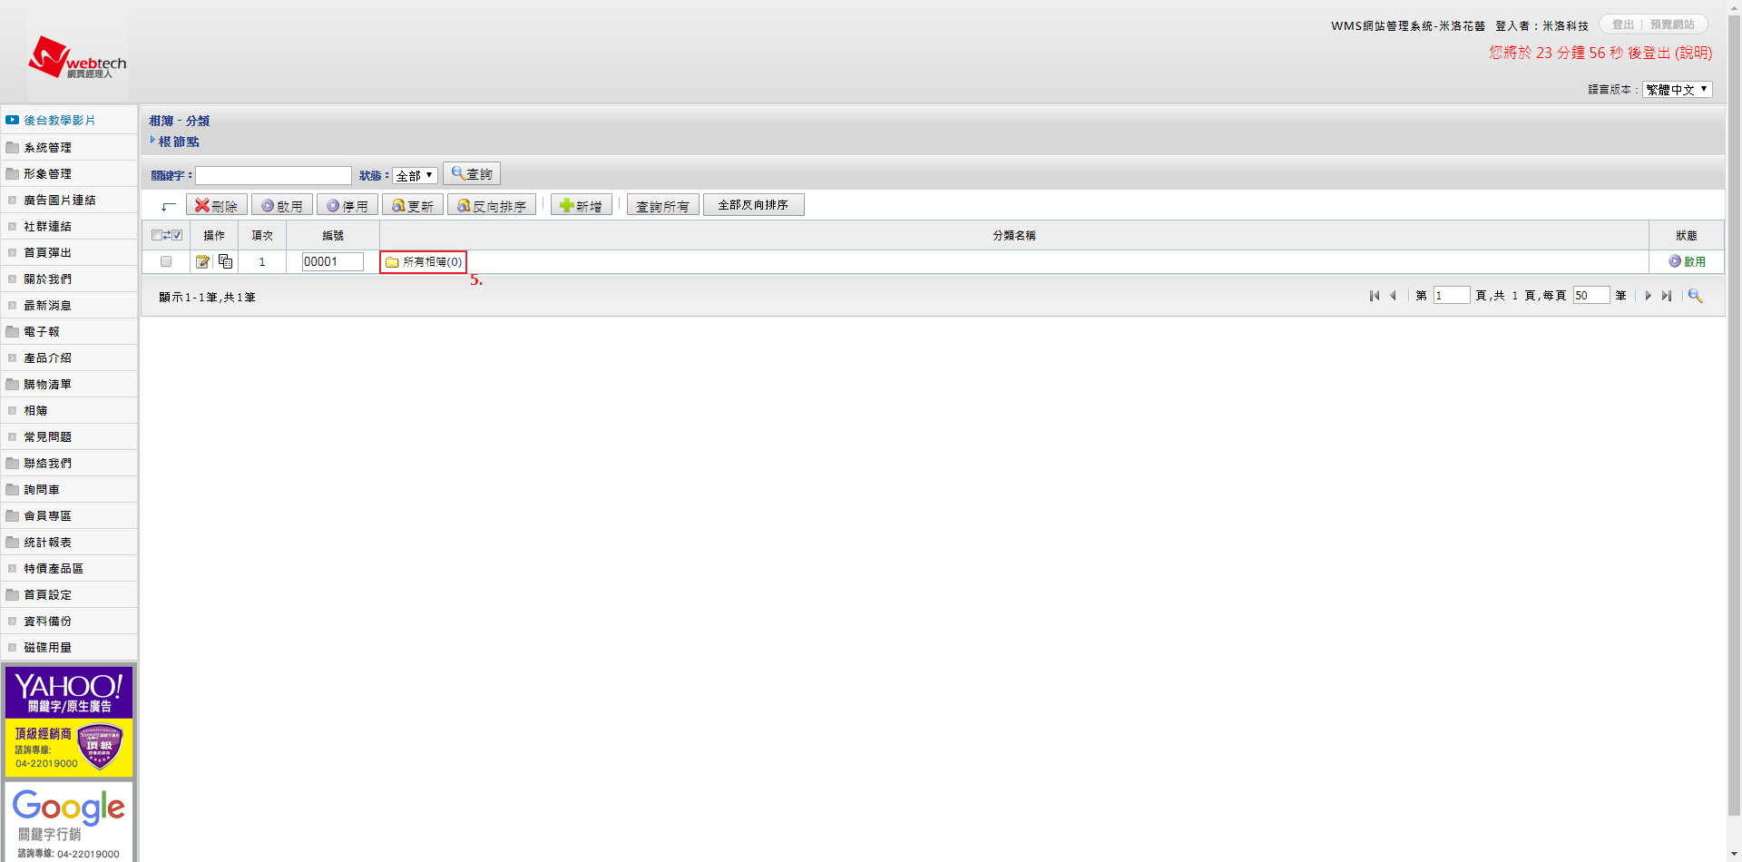The height and width of the screenshot is (862, 1742).
Task: Click the magnifier icon in pagination bar
Action: pos(1695,296)
